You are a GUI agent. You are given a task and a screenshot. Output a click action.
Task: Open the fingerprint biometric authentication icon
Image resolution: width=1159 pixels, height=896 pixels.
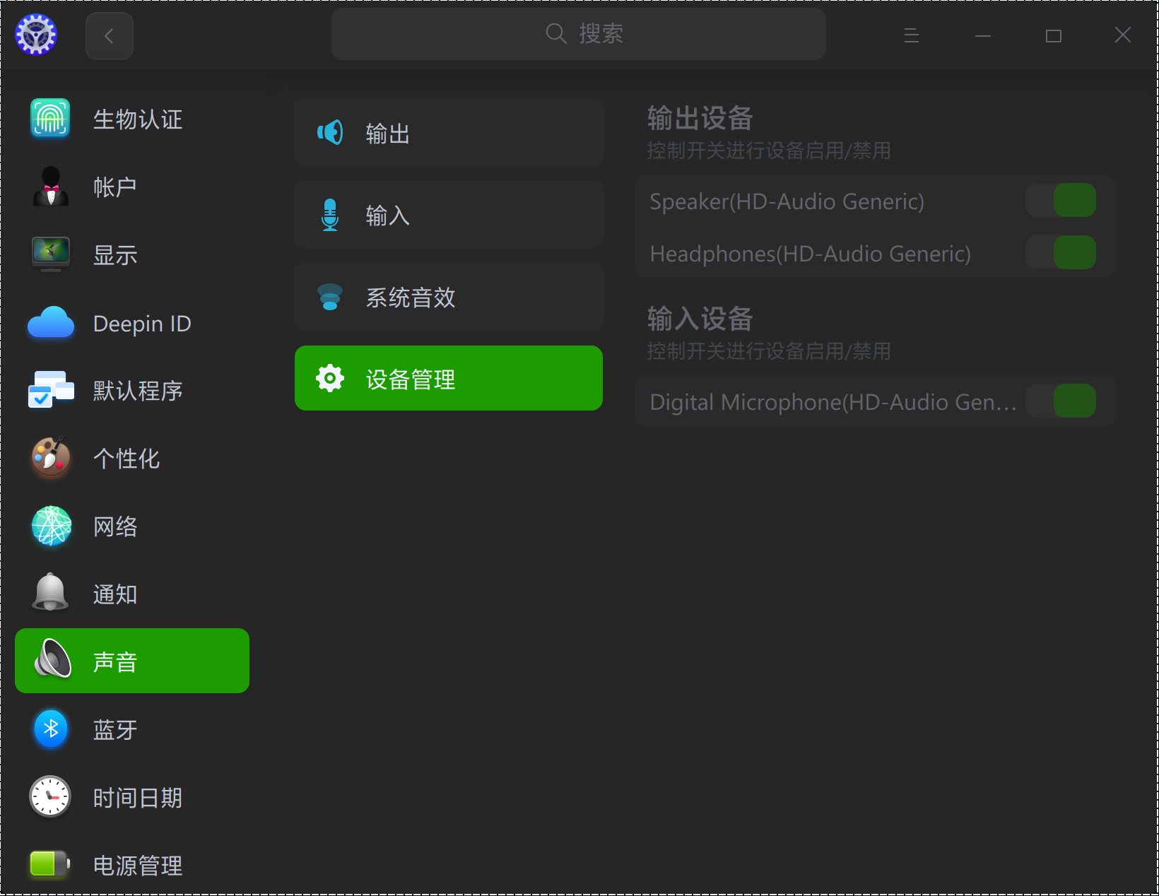pos(50,118)
